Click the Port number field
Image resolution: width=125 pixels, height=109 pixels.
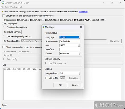[x=69, y=45]
